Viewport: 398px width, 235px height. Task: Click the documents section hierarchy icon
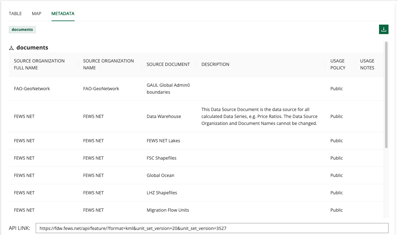tap(11, 48)
